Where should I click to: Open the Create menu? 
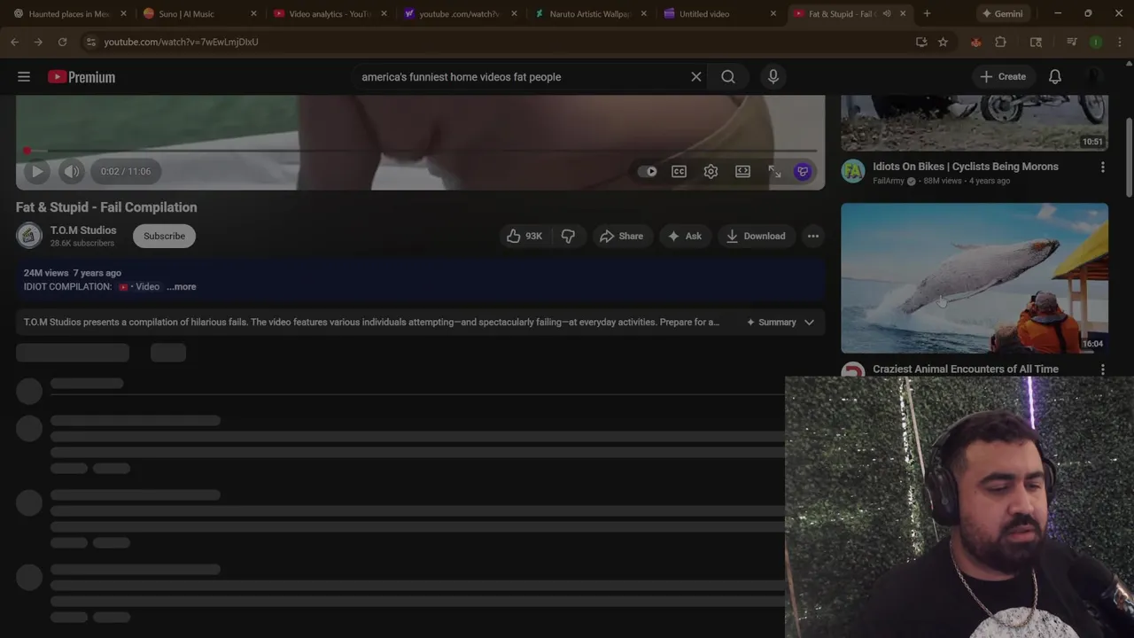click(x=1003, y=76)
